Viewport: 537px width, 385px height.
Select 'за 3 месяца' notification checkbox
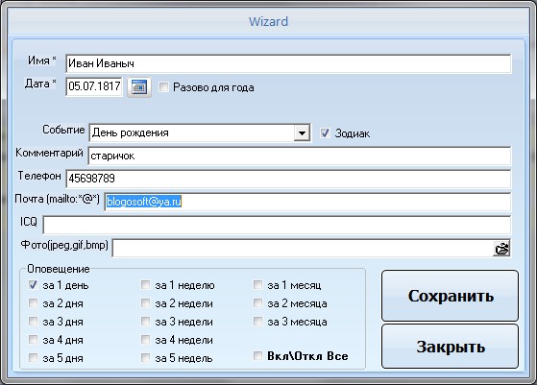point(257,321)
